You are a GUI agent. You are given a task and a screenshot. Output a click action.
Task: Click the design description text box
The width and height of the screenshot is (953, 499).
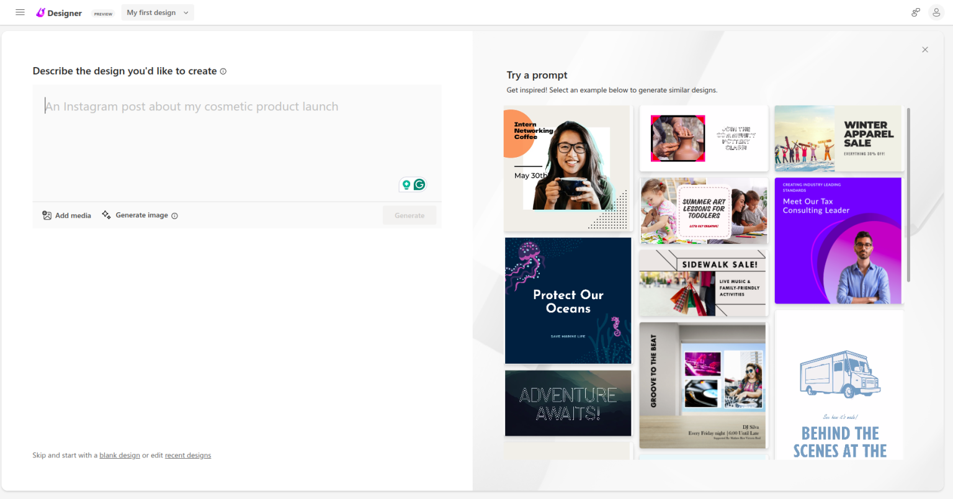click(x=237, y=143)
